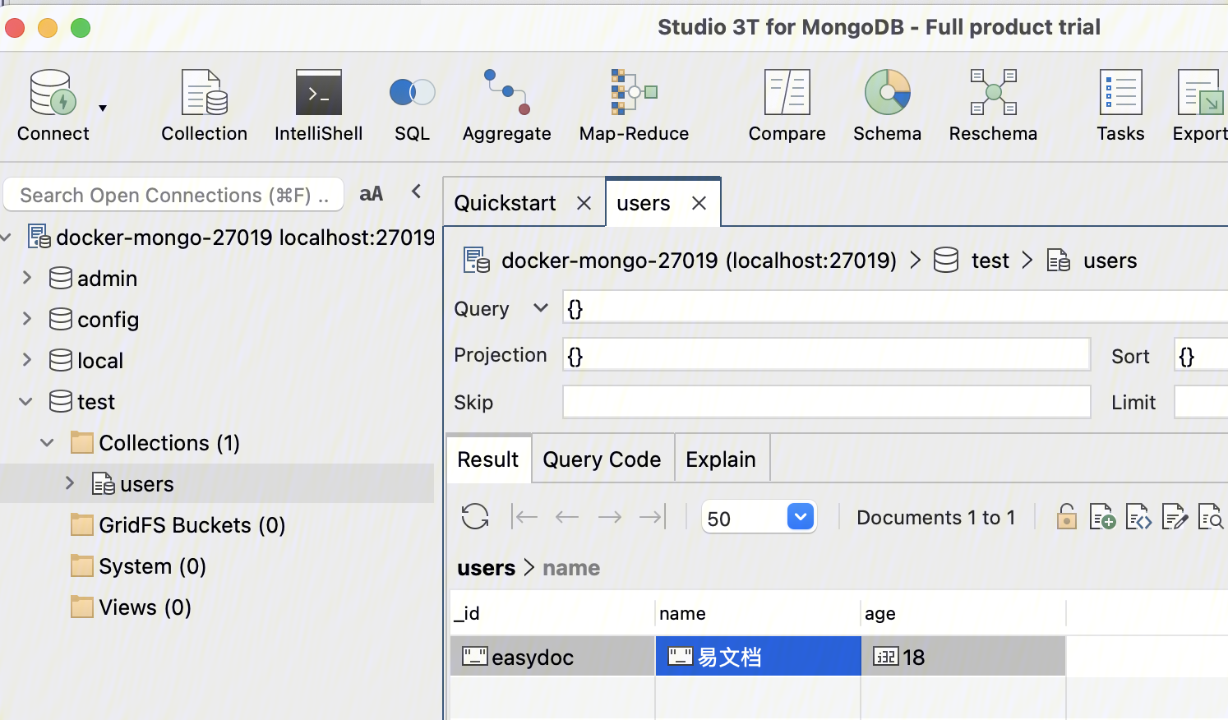Switch to the Query Code tab

point(602,459)
